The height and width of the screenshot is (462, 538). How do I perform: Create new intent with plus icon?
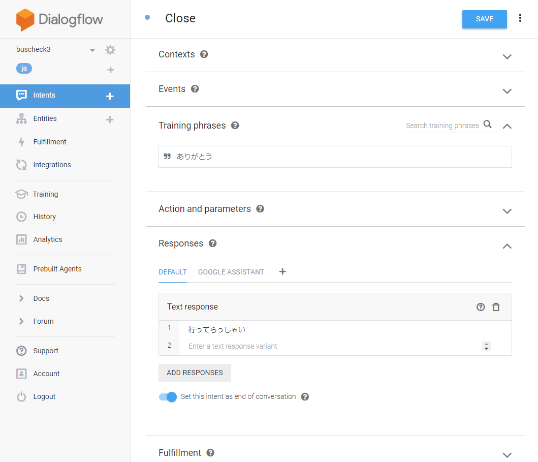click(110, 96)
